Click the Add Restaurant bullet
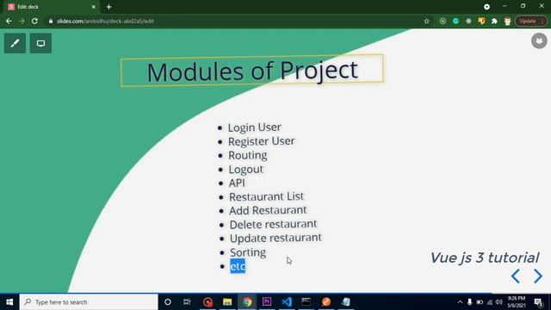The image size is (551, 310). pos(268,210)
